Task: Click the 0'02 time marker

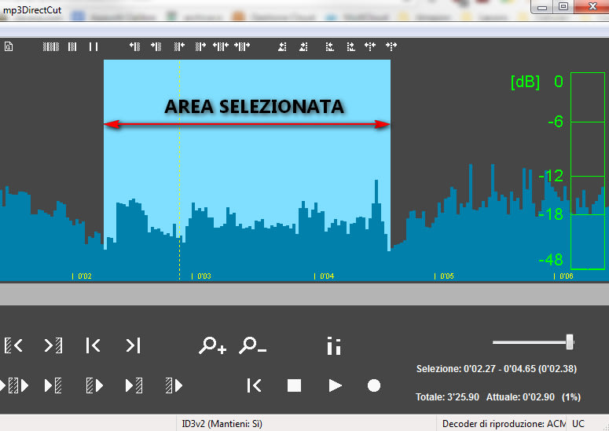Action: 82,276
